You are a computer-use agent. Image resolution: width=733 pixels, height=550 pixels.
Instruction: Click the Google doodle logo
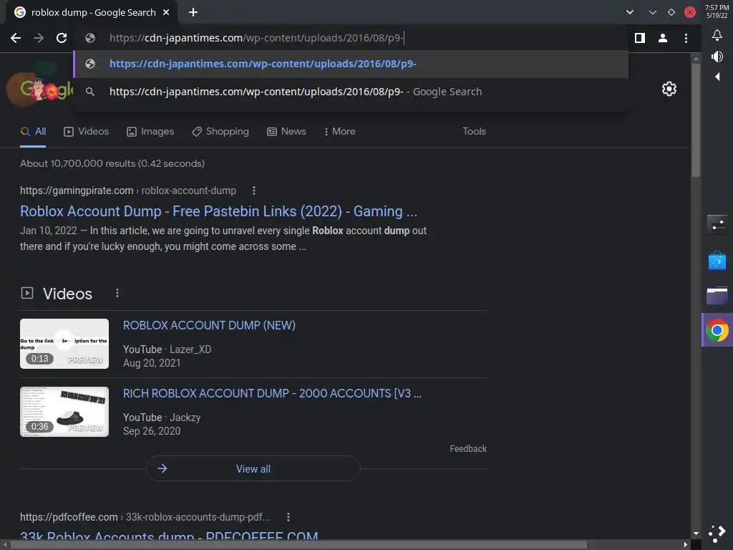[x=41, y=87]
